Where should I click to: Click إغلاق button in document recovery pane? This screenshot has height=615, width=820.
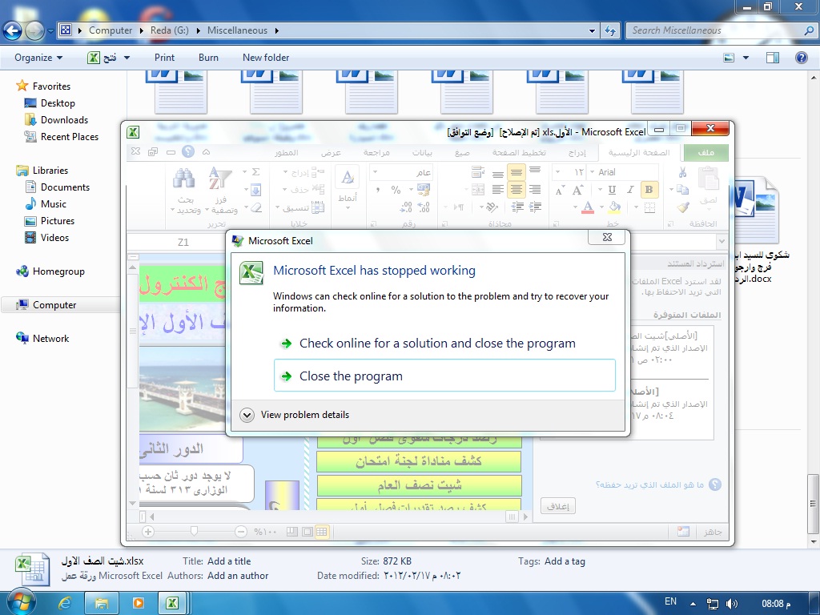coord(558,506)
